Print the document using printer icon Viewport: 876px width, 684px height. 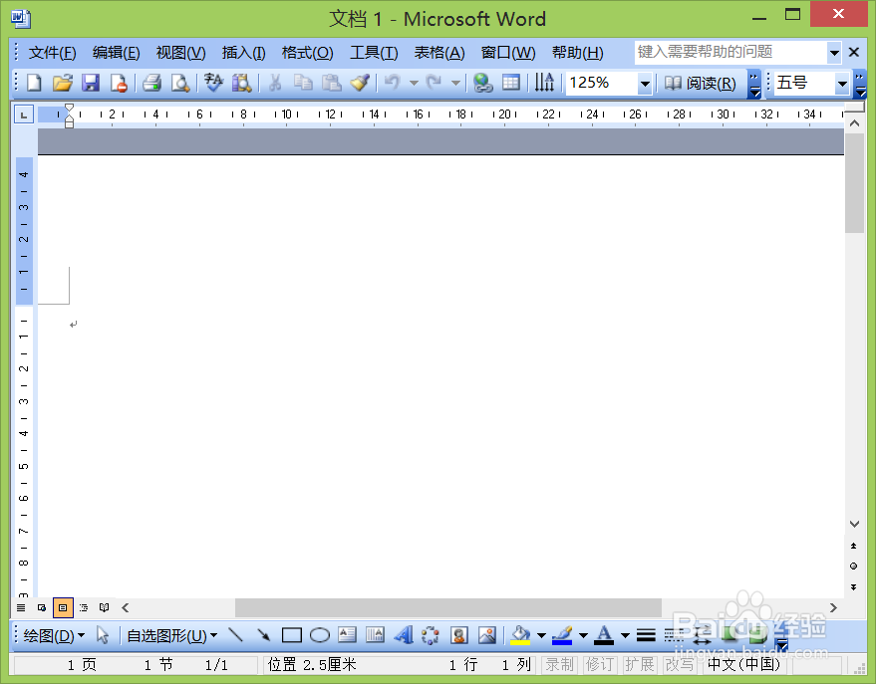151,83
